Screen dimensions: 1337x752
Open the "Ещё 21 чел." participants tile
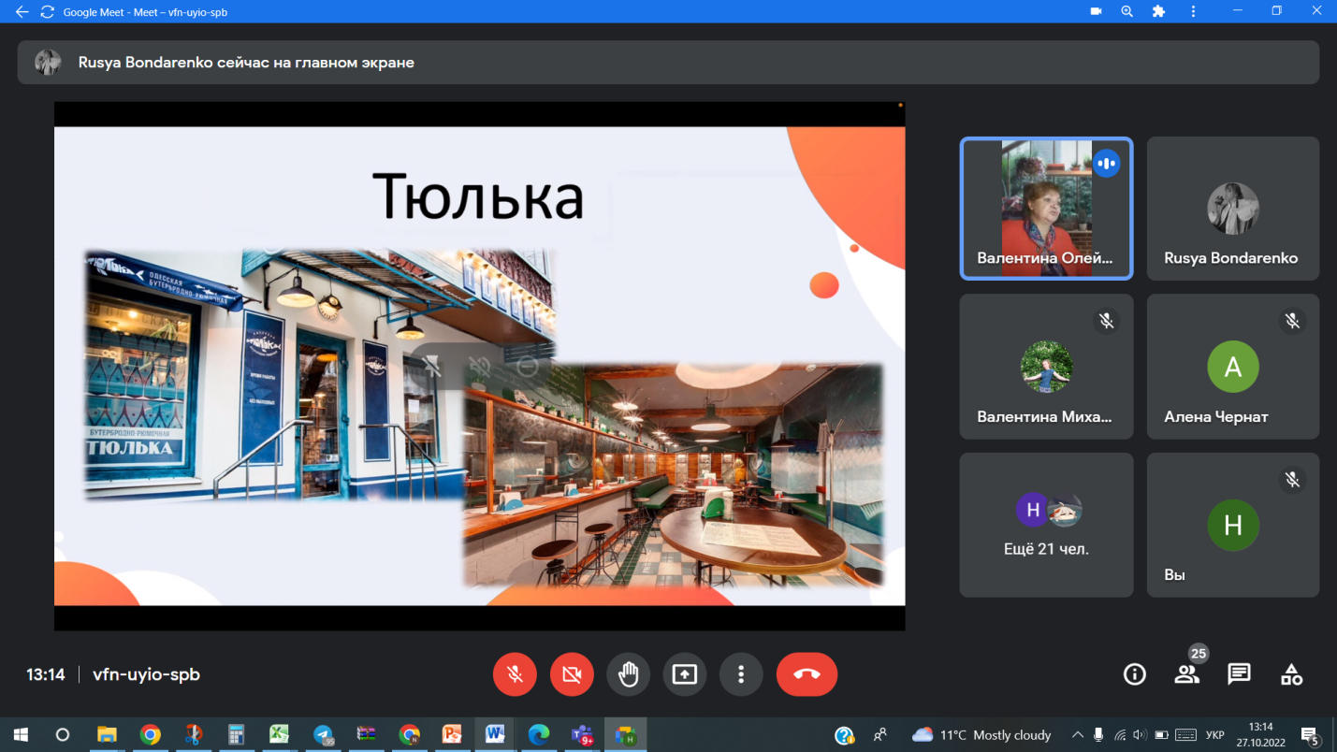1045,525
